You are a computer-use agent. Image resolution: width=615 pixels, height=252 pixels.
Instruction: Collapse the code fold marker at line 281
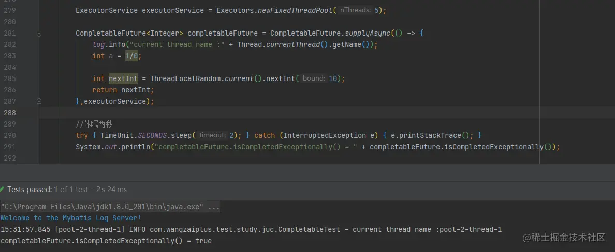tap(39, 33)
